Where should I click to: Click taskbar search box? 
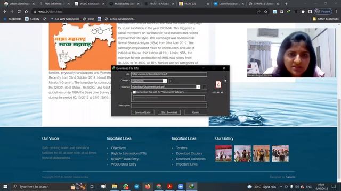pyautogui.click(x=48, y=186)
